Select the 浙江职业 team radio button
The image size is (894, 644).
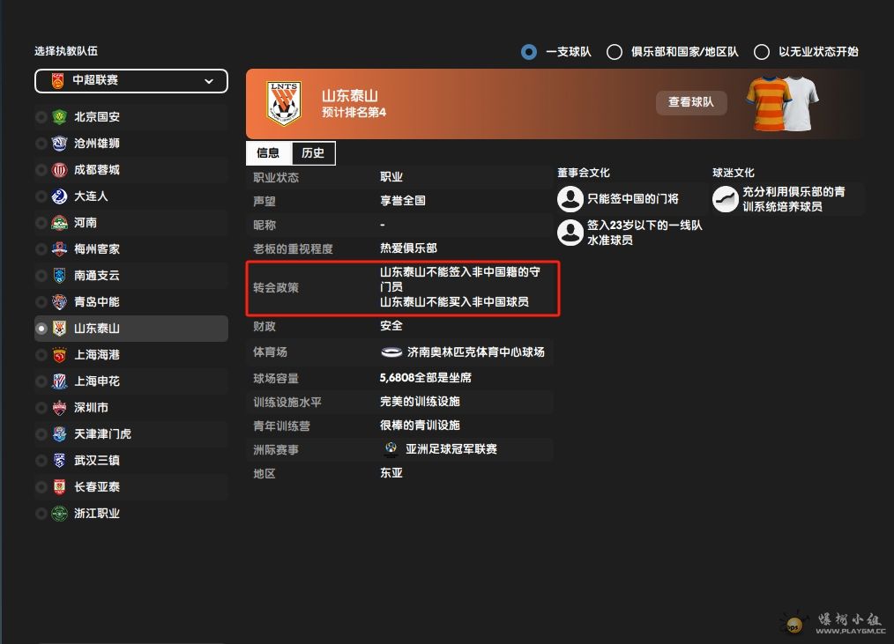point(41,513)
